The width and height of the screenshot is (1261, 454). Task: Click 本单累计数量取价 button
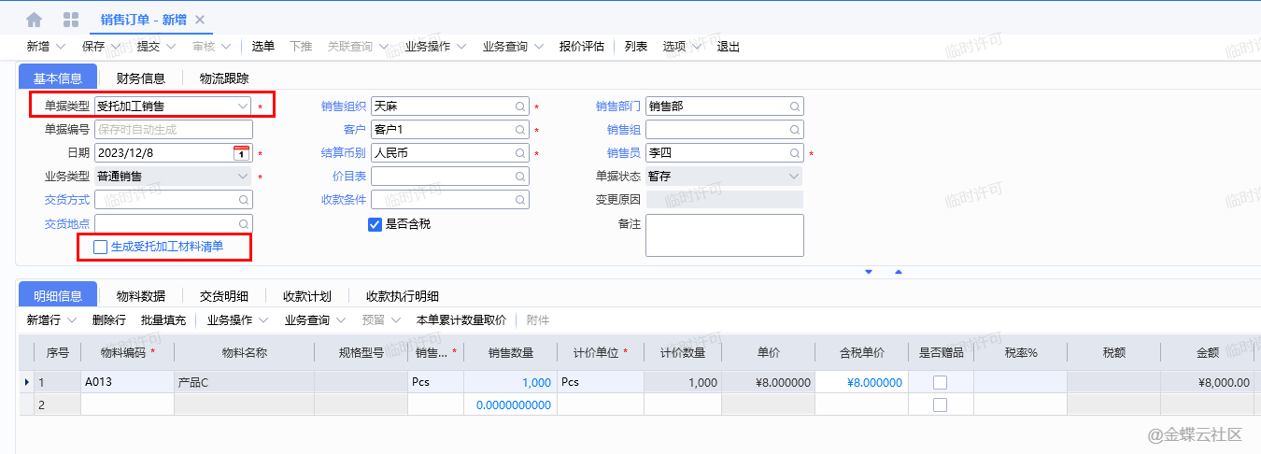[x=460, y=320]
